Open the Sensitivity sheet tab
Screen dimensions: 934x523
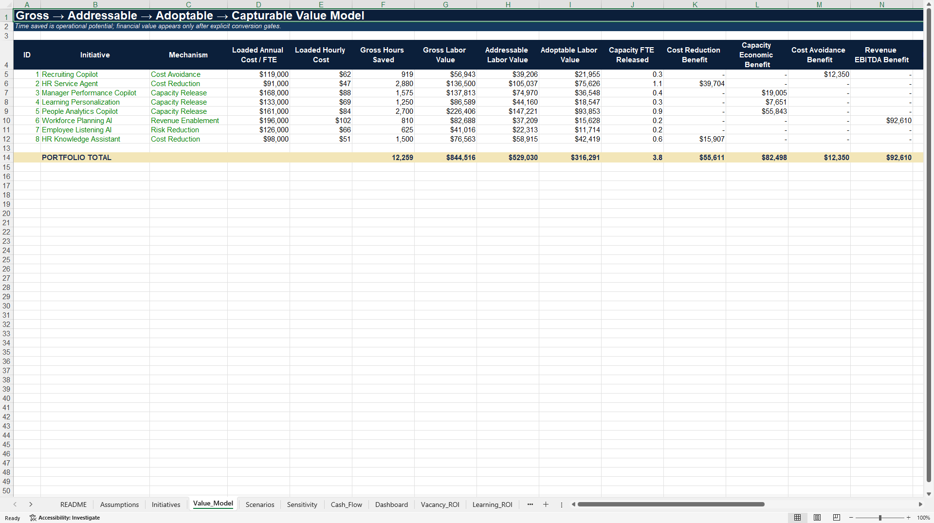(302, 505)
